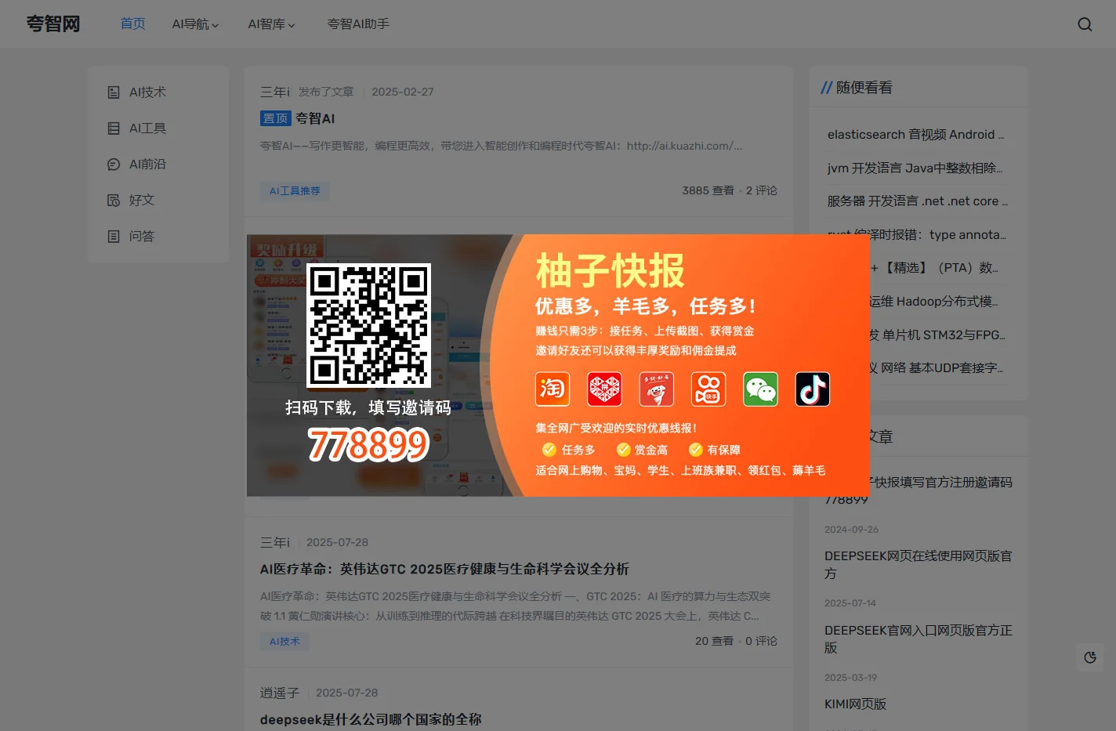Open the elasticsearch 音视频 Android link

point(915,135)
